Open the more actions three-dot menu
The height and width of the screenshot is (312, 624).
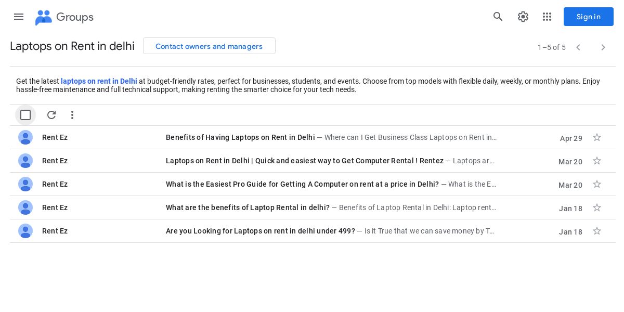tap(72, 115)
